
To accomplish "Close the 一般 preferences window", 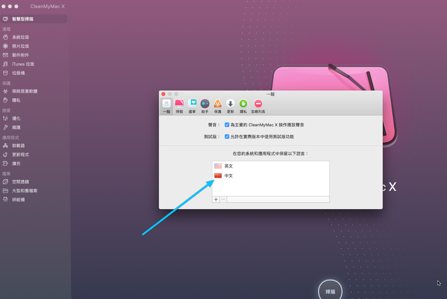I will [x=163, y=94].
